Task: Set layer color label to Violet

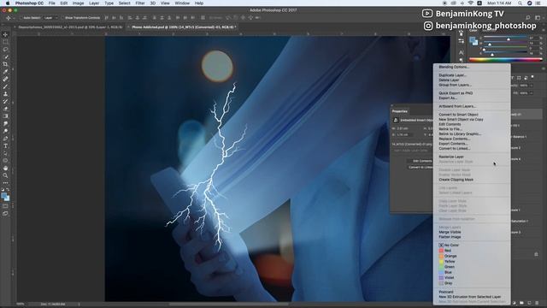Action: point(449,277)
